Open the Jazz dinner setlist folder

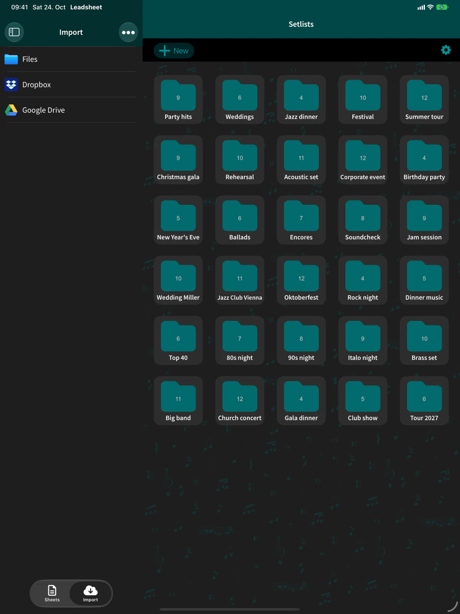point(301,100)
